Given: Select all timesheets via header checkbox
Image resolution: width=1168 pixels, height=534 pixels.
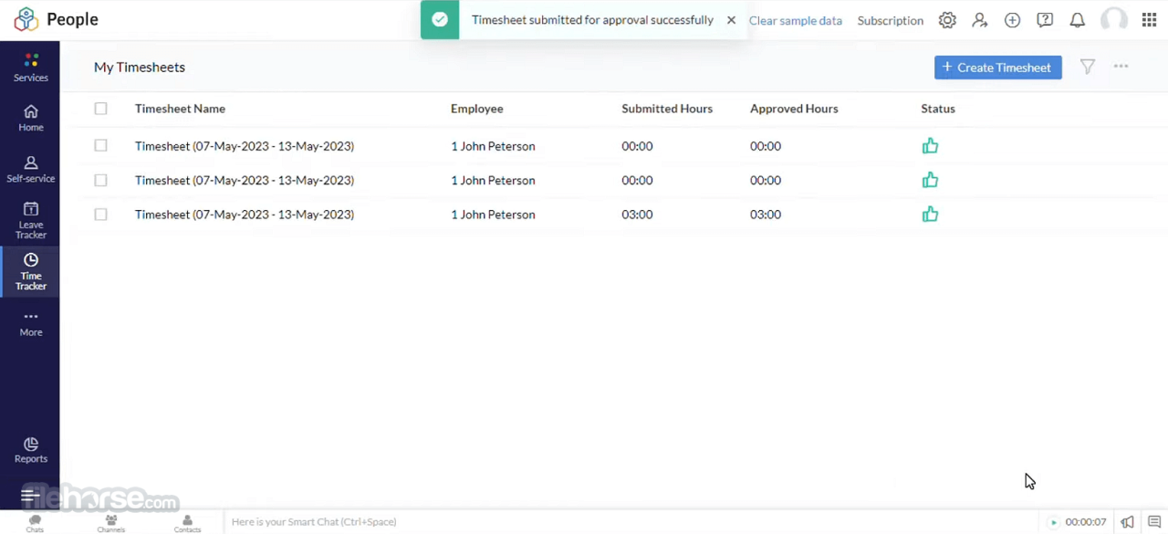Looking at the screenshot, I should (x=100, y=109).
